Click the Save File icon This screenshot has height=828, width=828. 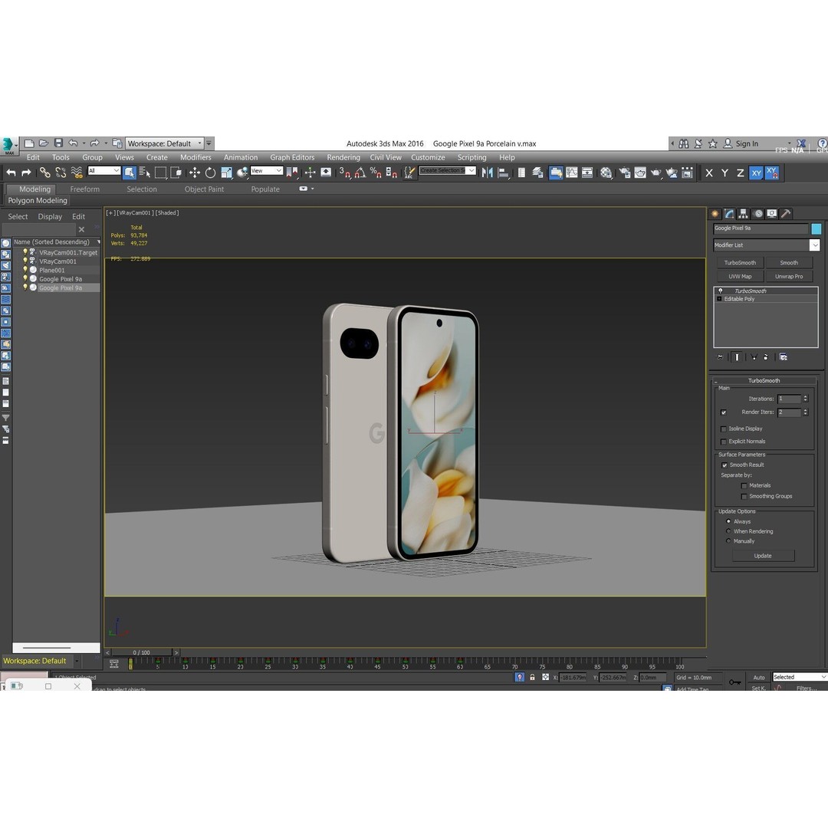click(x=58, y=143)
